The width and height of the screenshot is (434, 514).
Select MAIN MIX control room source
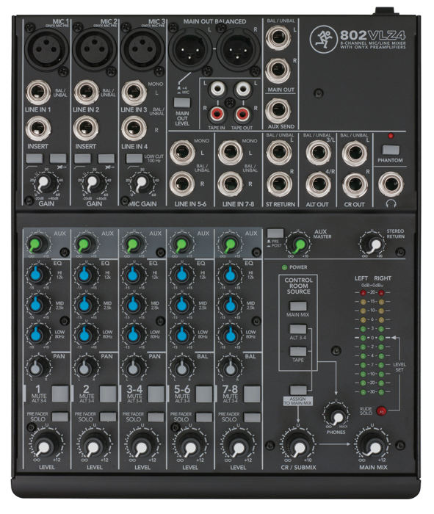coord(298,306)
